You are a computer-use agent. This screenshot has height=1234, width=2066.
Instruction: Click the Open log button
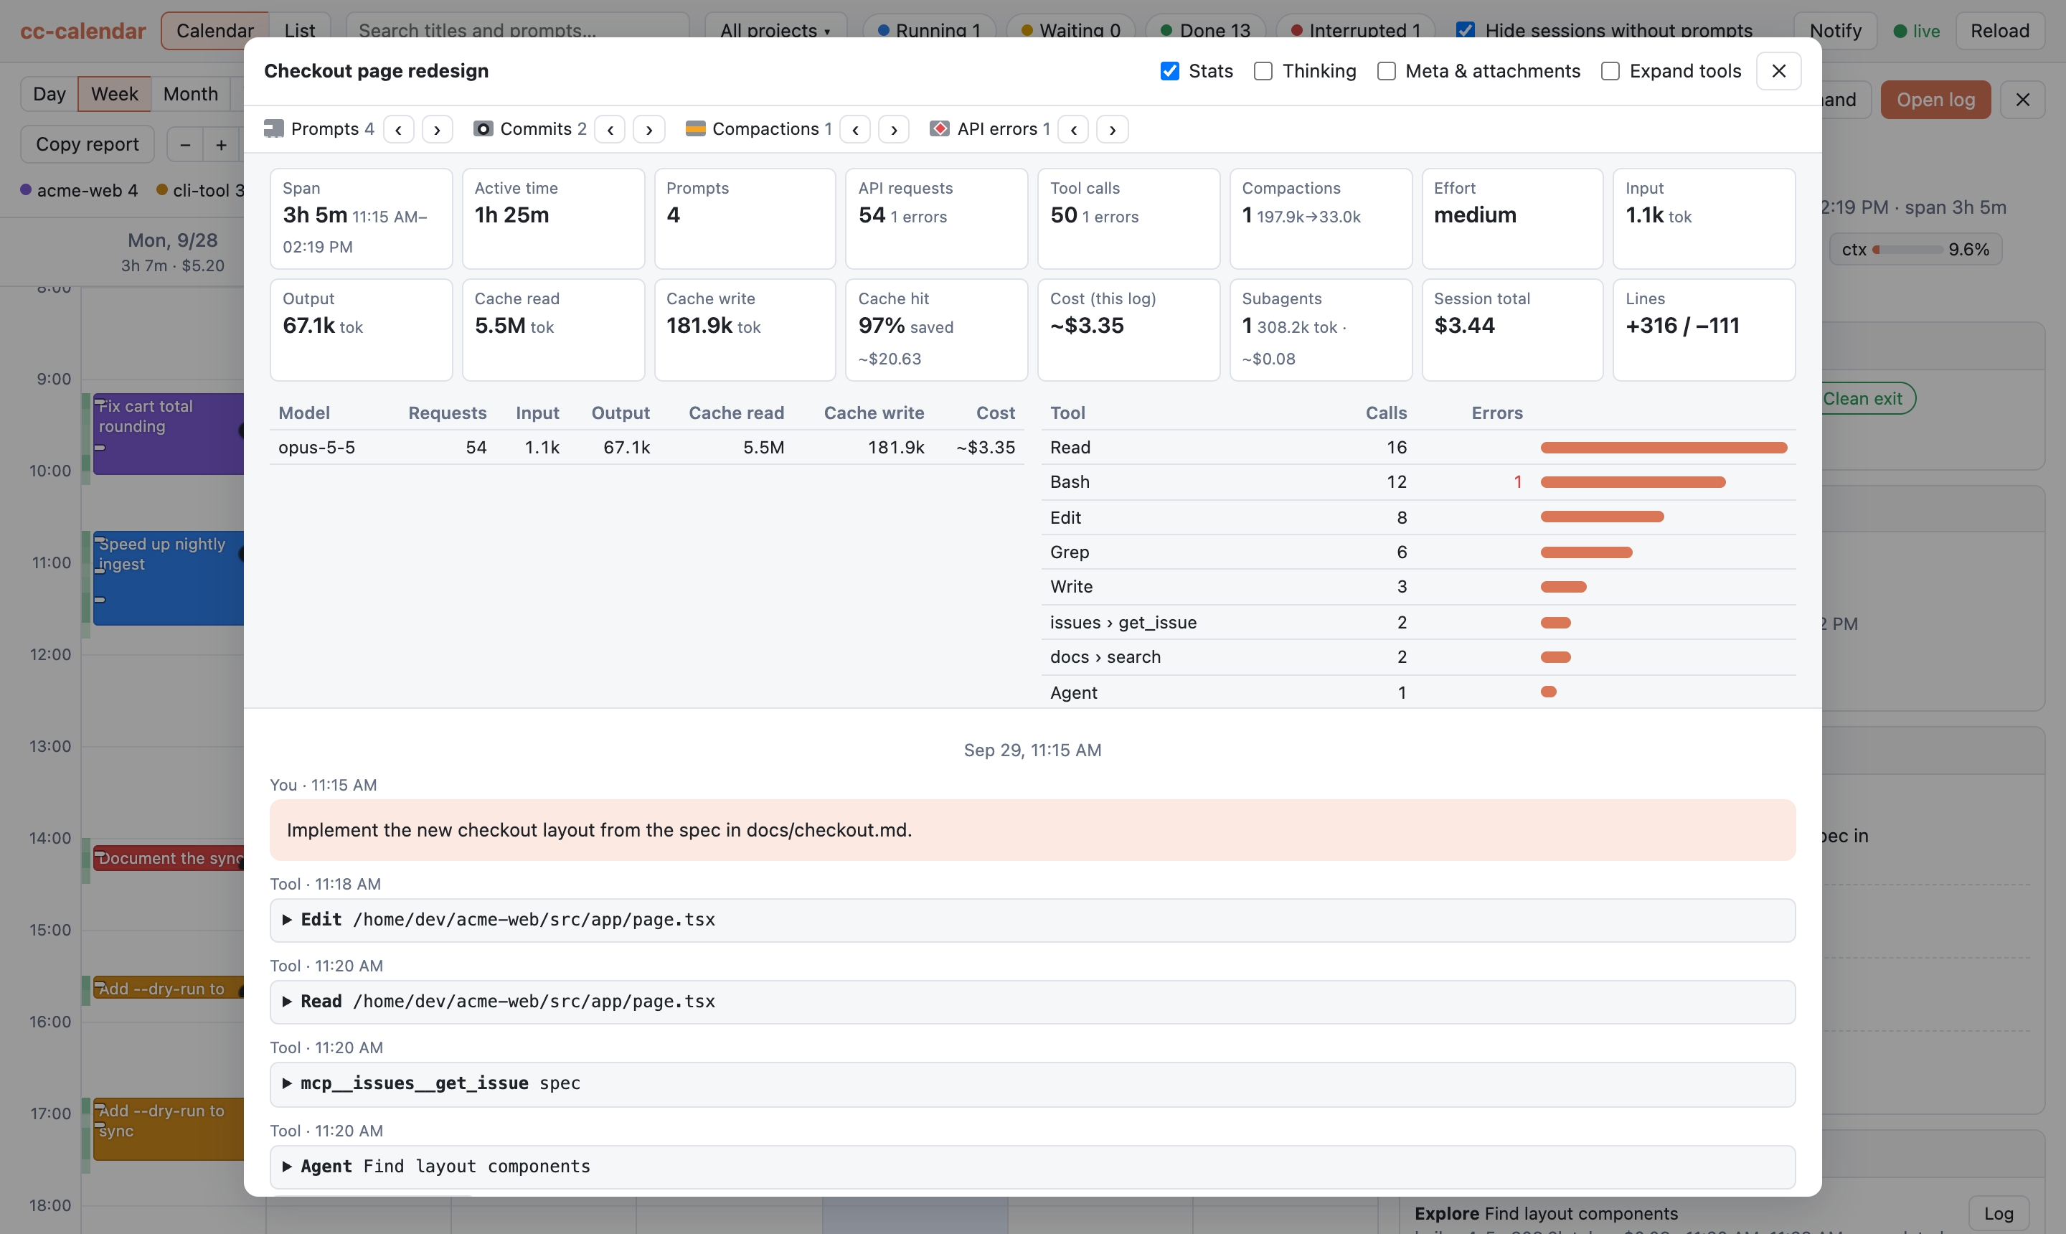pos(1935,100)
